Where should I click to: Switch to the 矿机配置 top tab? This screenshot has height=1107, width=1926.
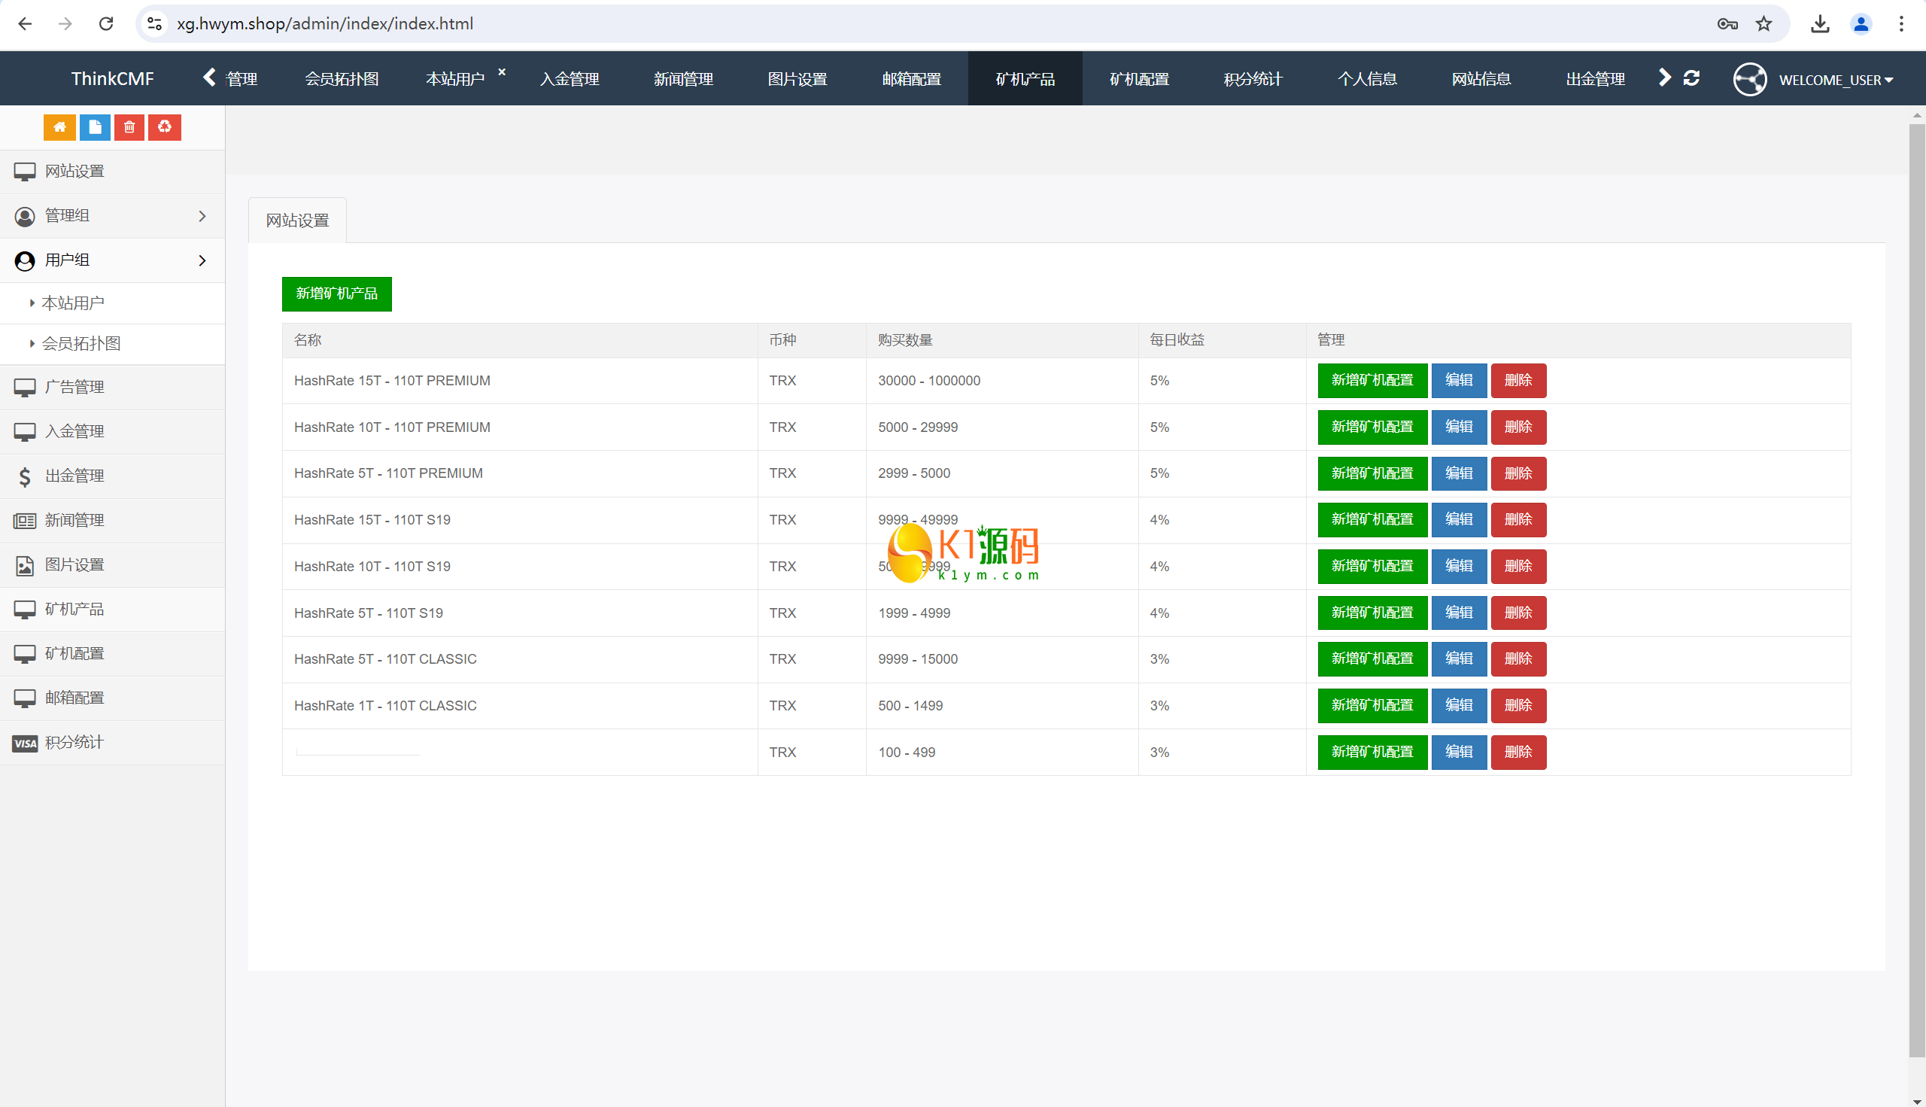click(1138, 79)
